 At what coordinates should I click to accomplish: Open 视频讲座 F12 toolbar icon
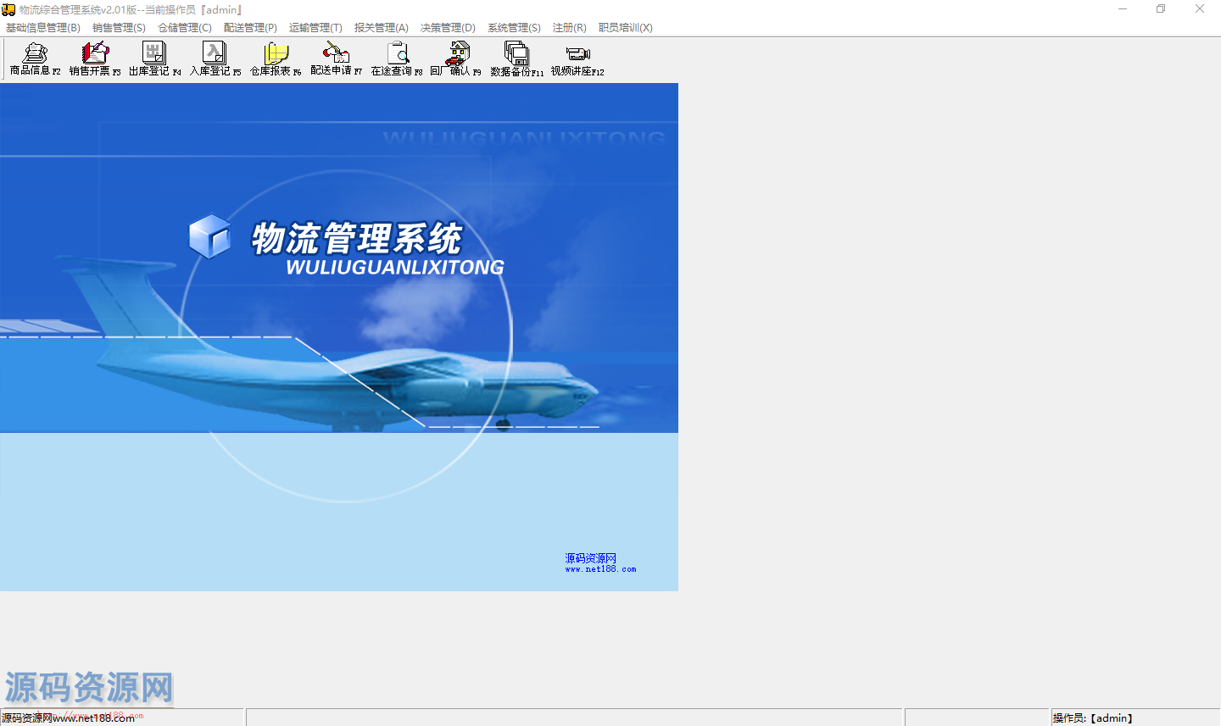point(577,58)
